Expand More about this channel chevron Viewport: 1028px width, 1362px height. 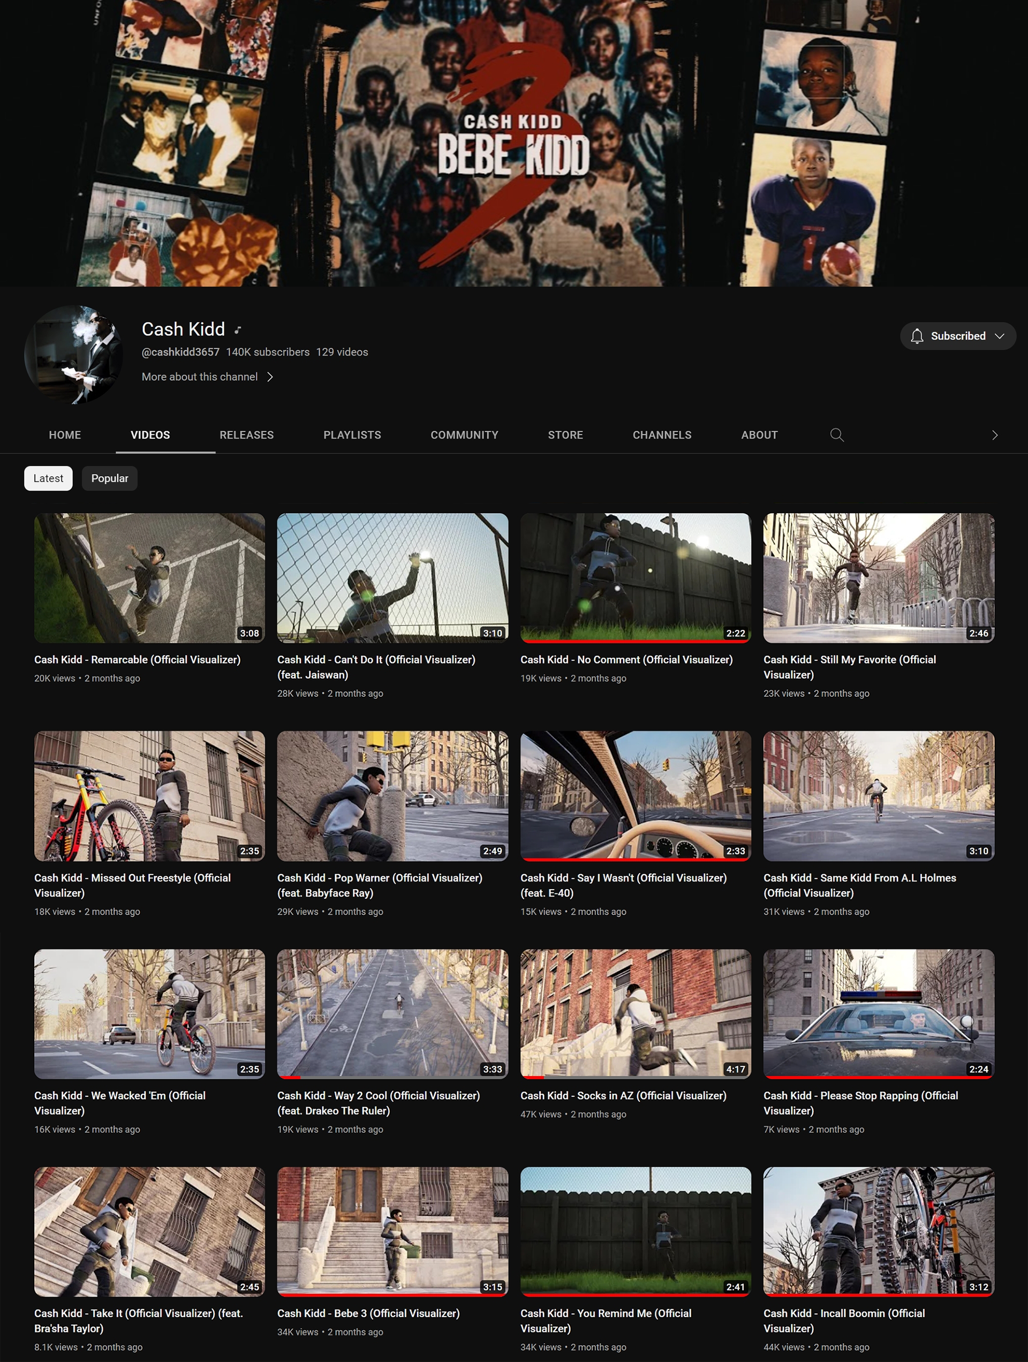click(x=270, y=377)
